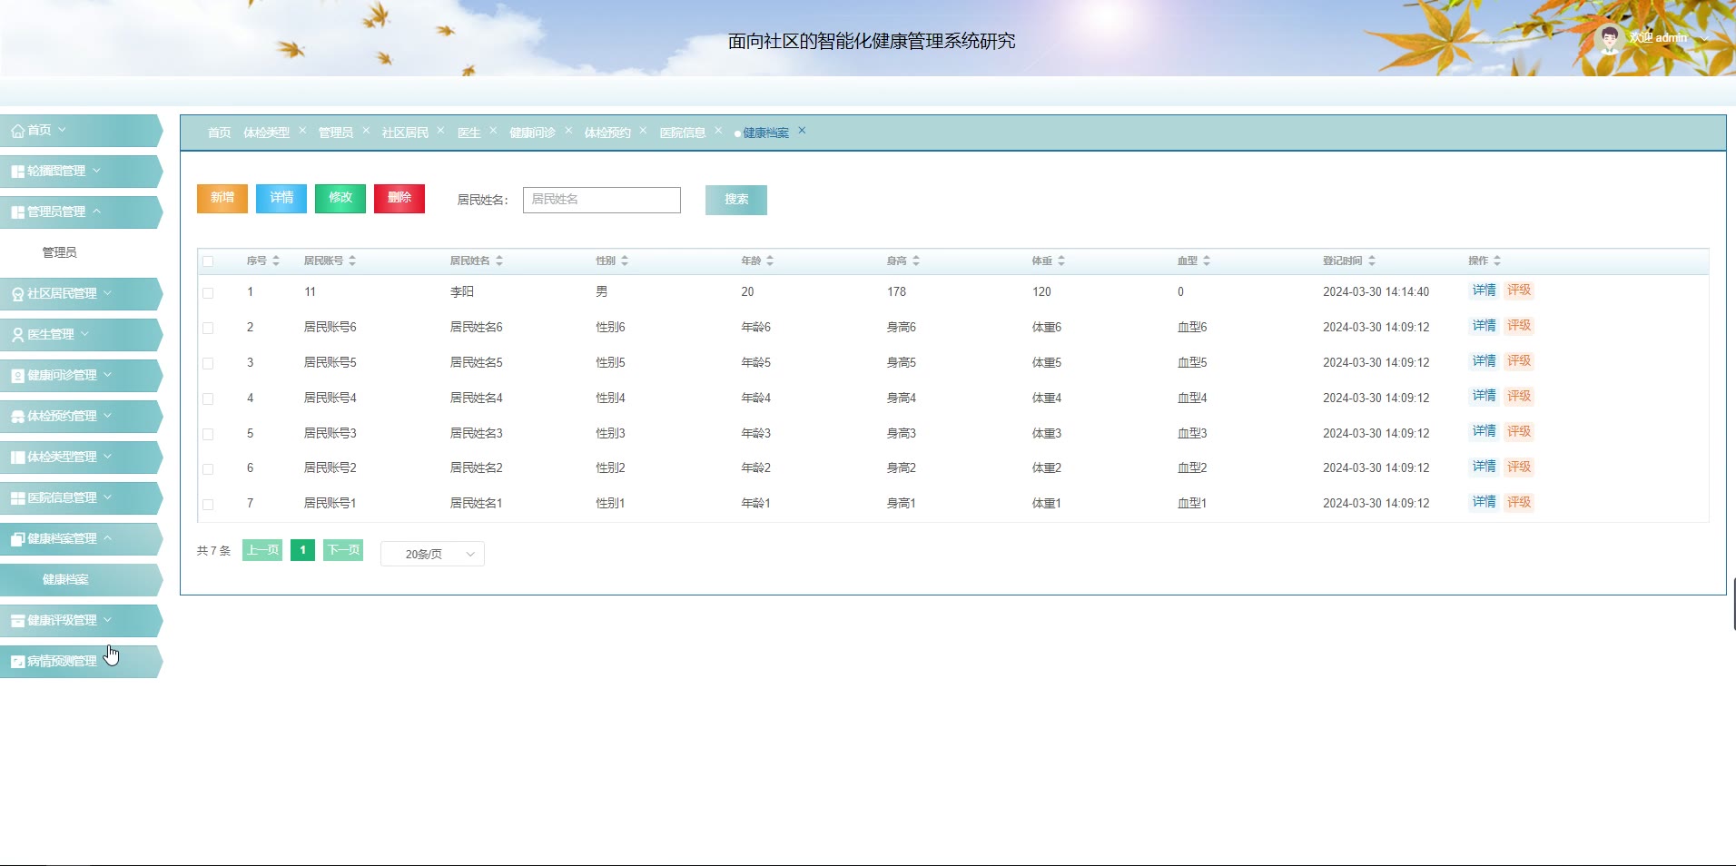
Task: Close the 体检类型 tab
Action: [x=302, y=131]
